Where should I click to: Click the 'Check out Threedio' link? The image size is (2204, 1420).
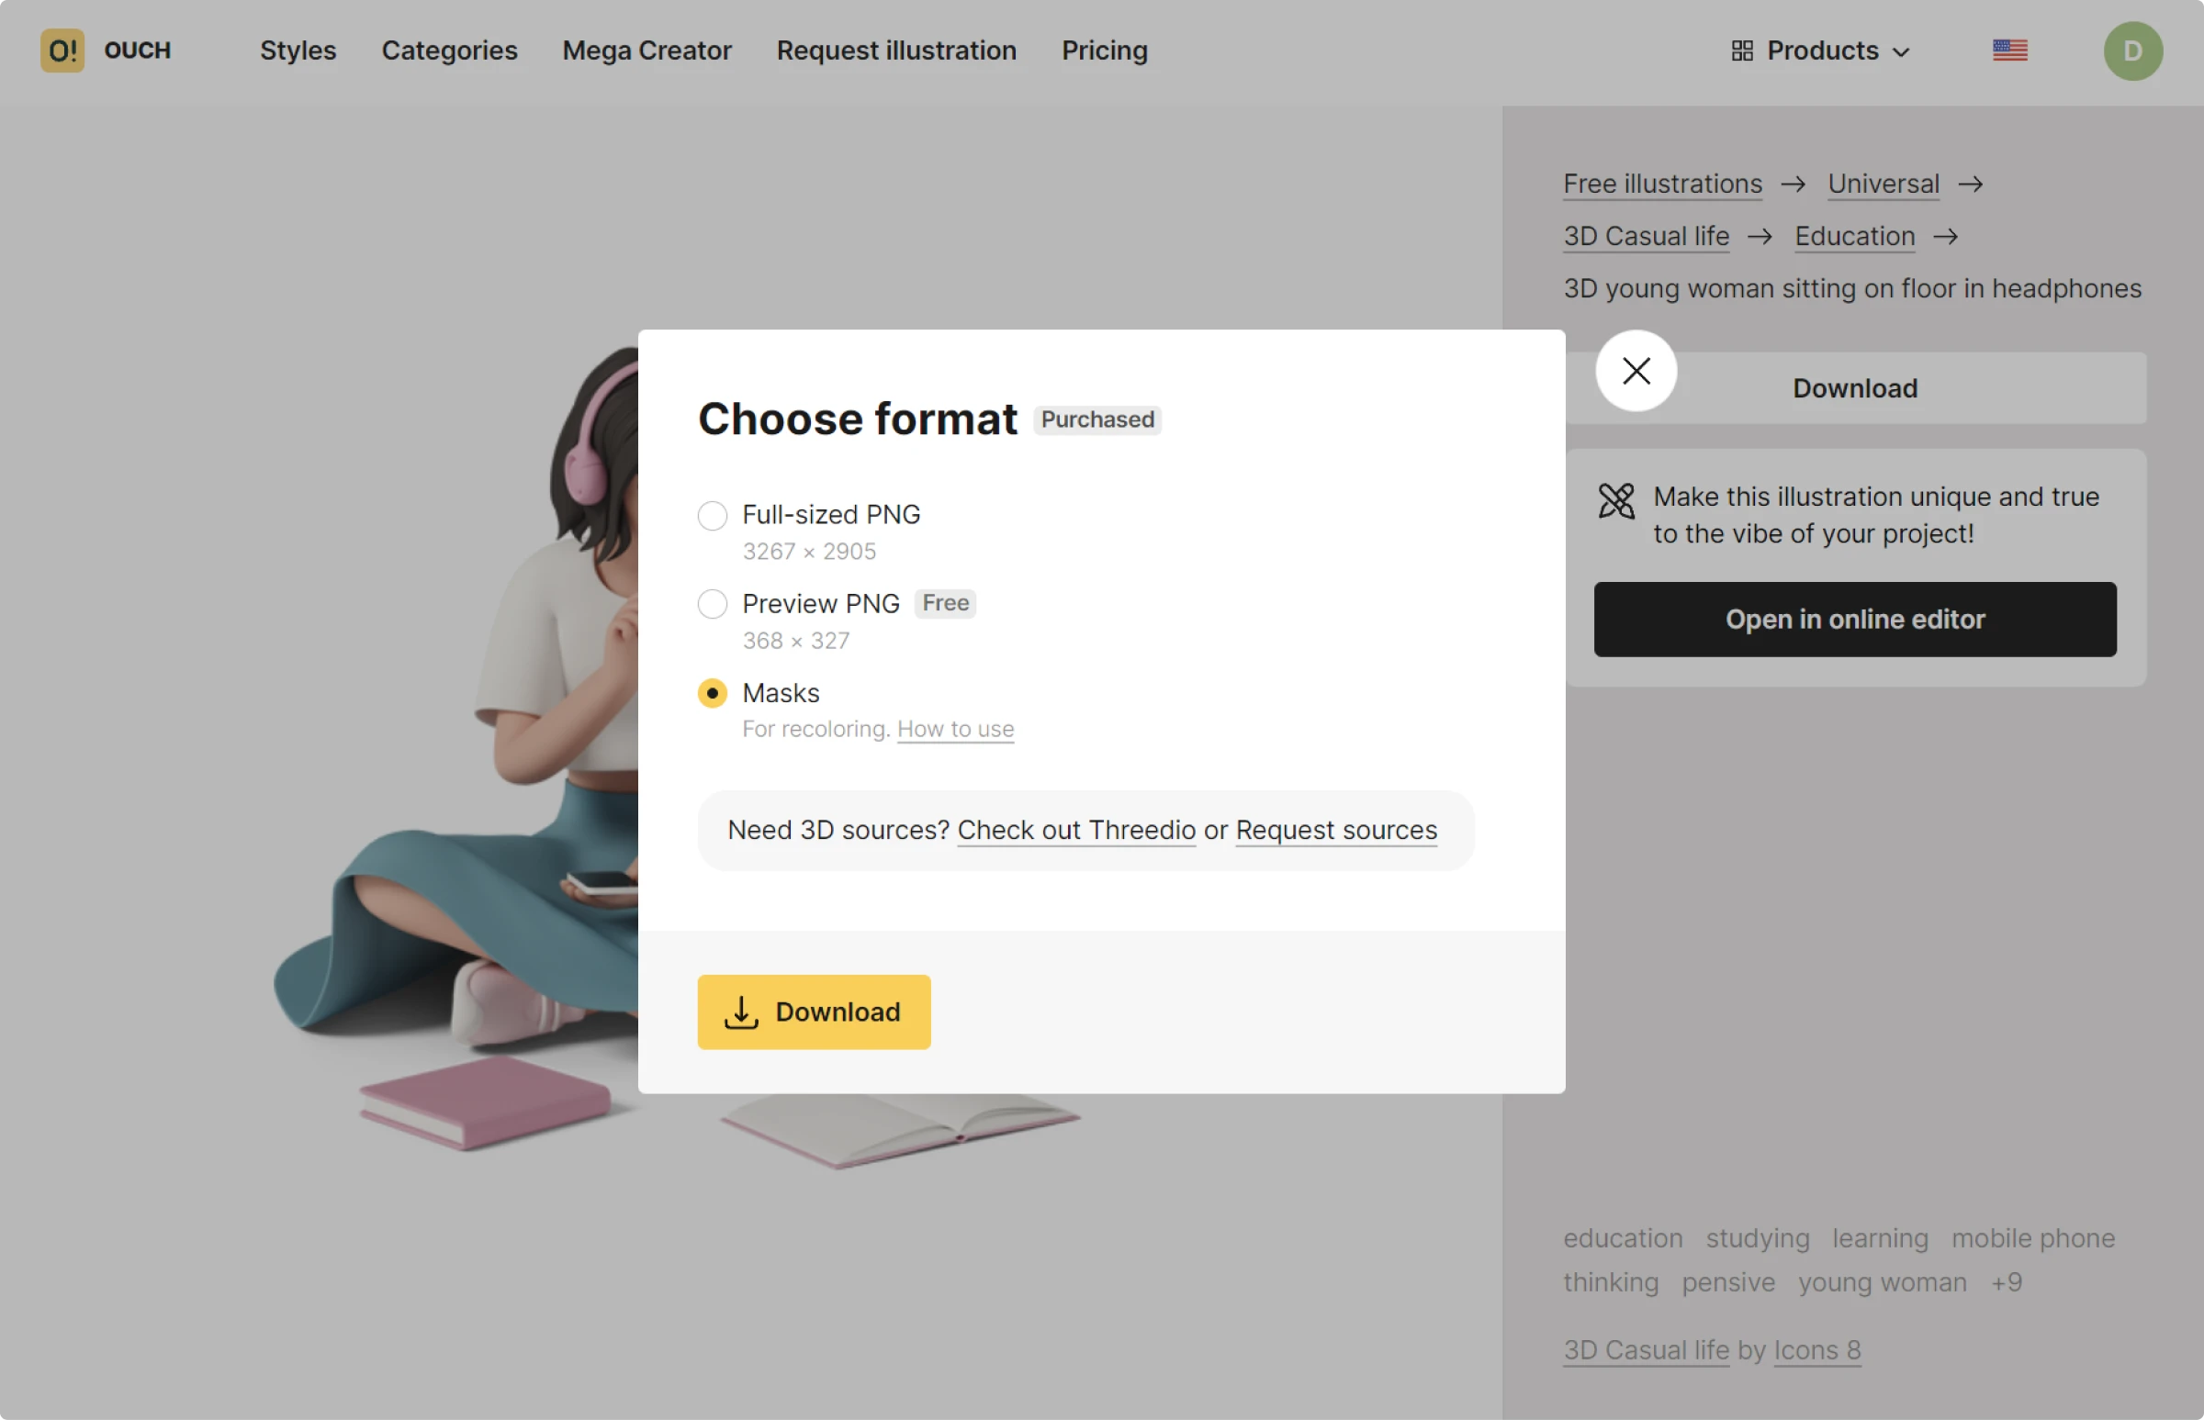[1076, 831]
